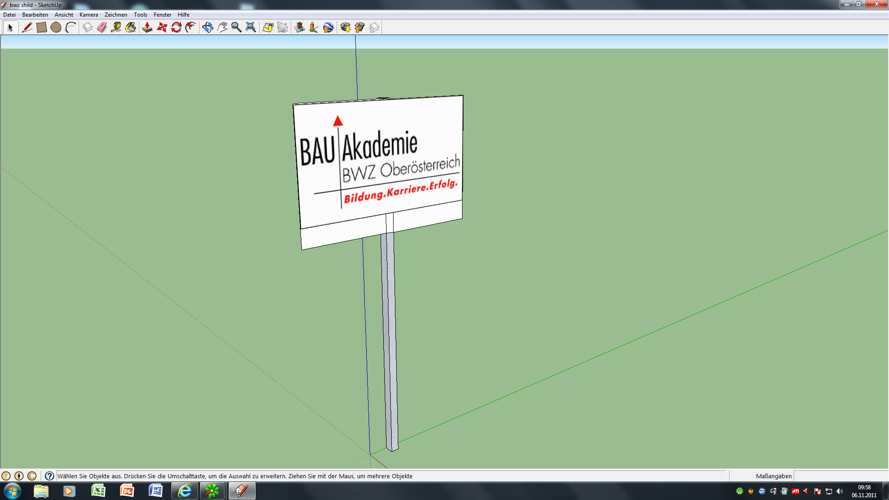889x500 pixels.
Task: Preview model in Google Earth
Action: pos(328,28)
